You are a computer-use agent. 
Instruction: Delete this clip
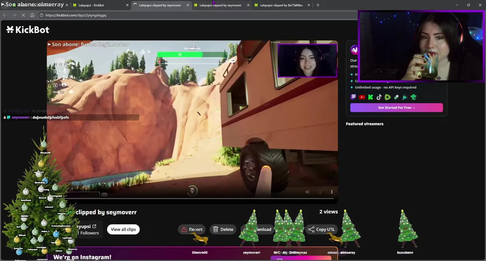coord(223,229)
